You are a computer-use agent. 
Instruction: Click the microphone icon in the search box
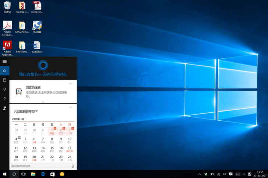point(73,166)
